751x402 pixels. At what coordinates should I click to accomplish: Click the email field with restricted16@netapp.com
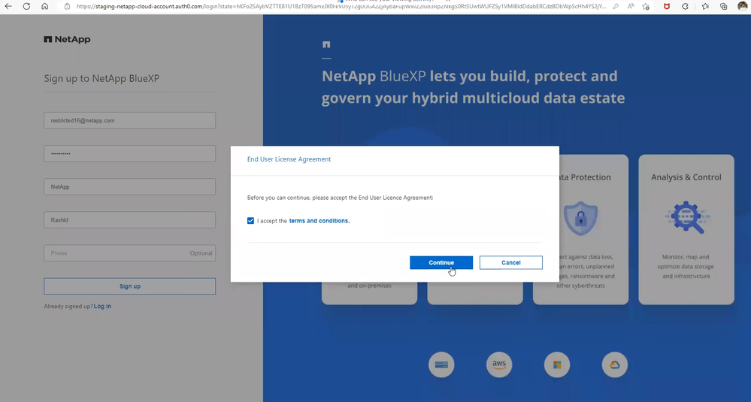tap(129, 120)
